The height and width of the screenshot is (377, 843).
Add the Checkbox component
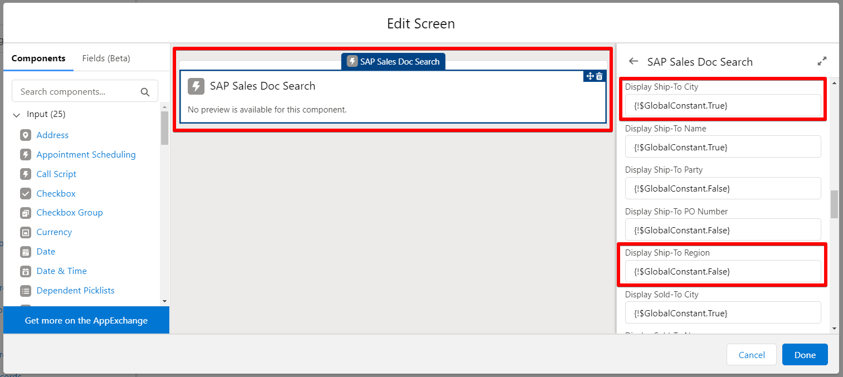point(56,194)
